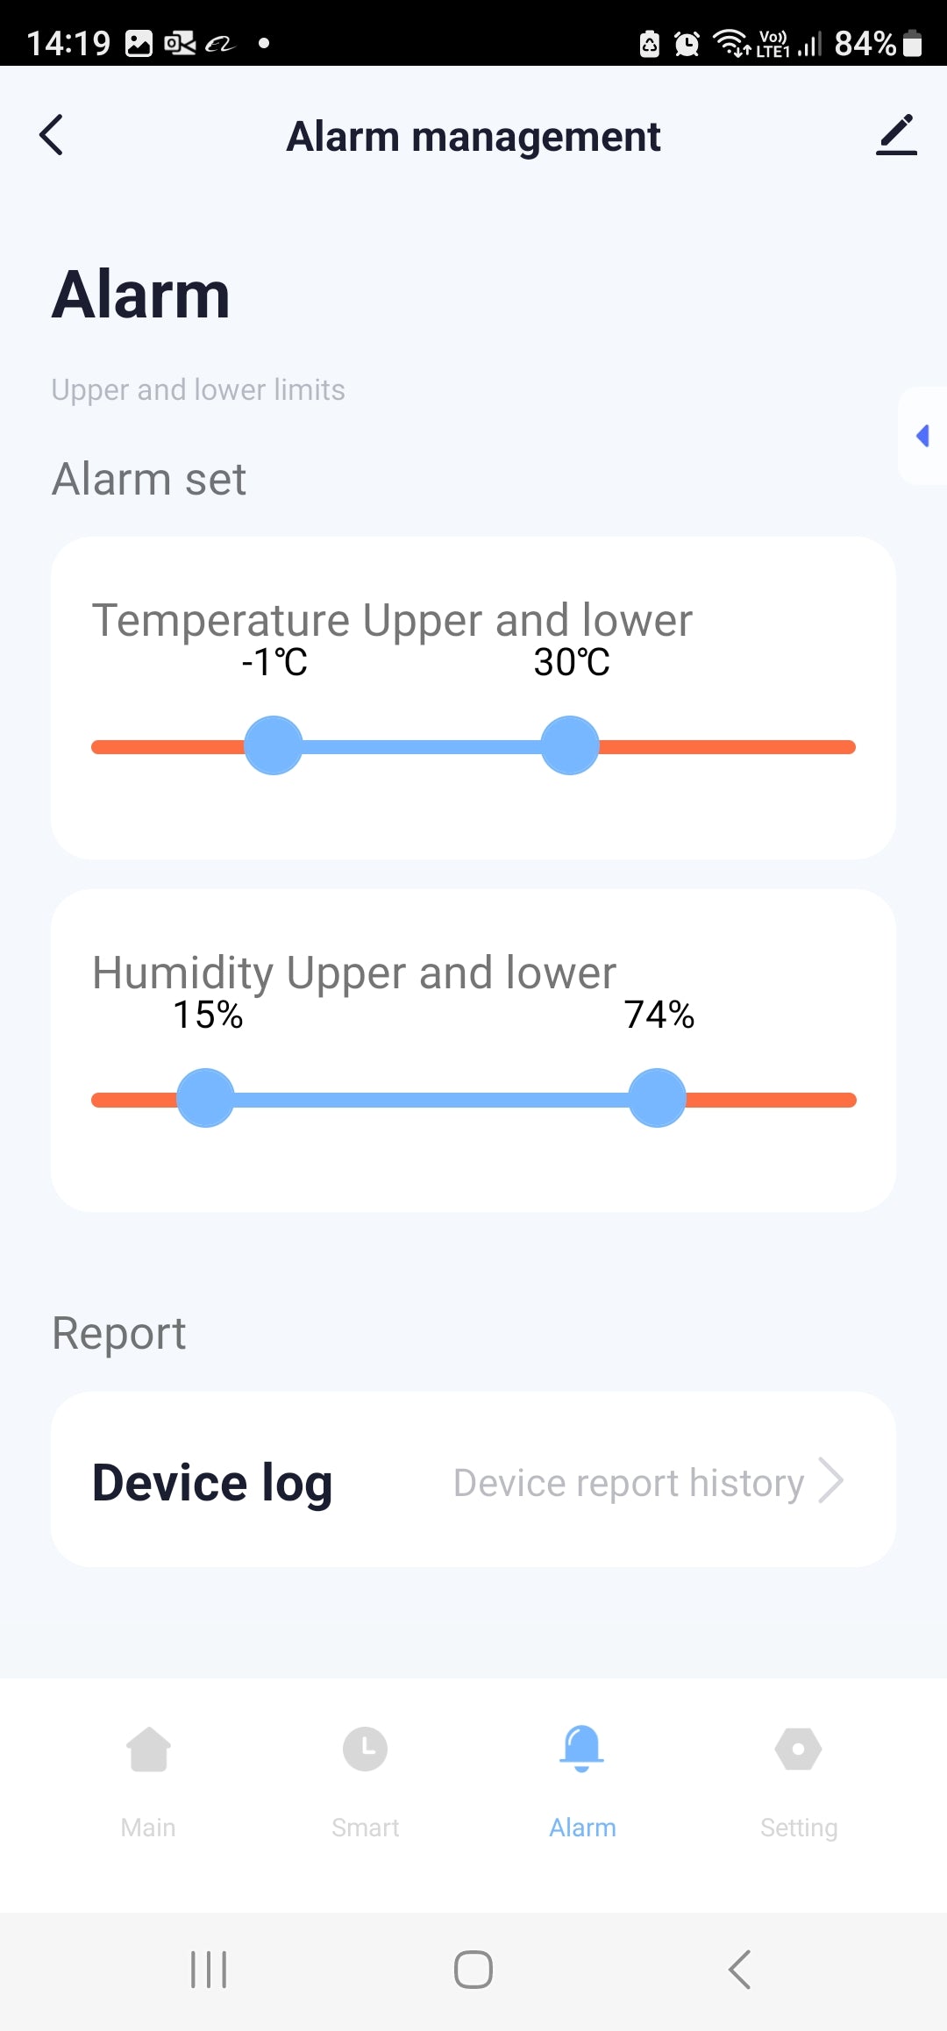
Task: Click the humidity upper limit slider handle
Action: [657, 1098]
